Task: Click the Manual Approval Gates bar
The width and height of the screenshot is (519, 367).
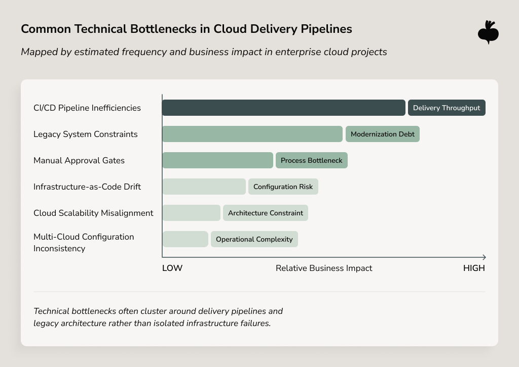Action: (x=217, y=160)
